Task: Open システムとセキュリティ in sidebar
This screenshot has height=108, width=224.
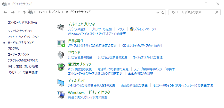Action: point(20,31)
